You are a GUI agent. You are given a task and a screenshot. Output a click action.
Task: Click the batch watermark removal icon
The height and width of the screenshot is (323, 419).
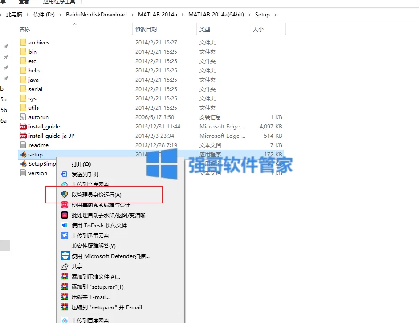[65, 215]
